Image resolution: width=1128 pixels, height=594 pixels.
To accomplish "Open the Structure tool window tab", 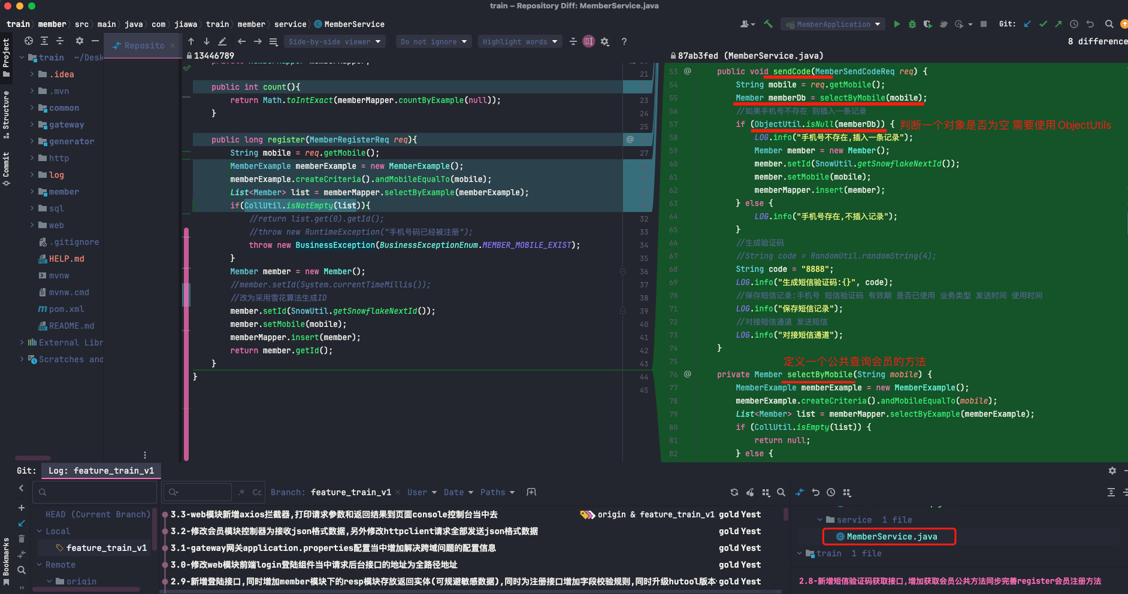I will click(x=6, y=114).
